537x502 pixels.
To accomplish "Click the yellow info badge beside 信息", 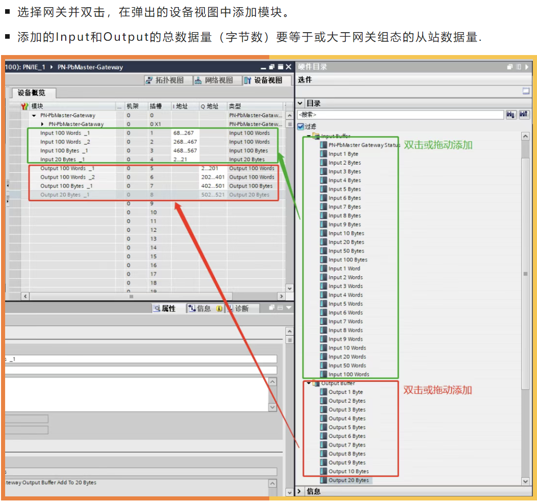I will (219, 308).
